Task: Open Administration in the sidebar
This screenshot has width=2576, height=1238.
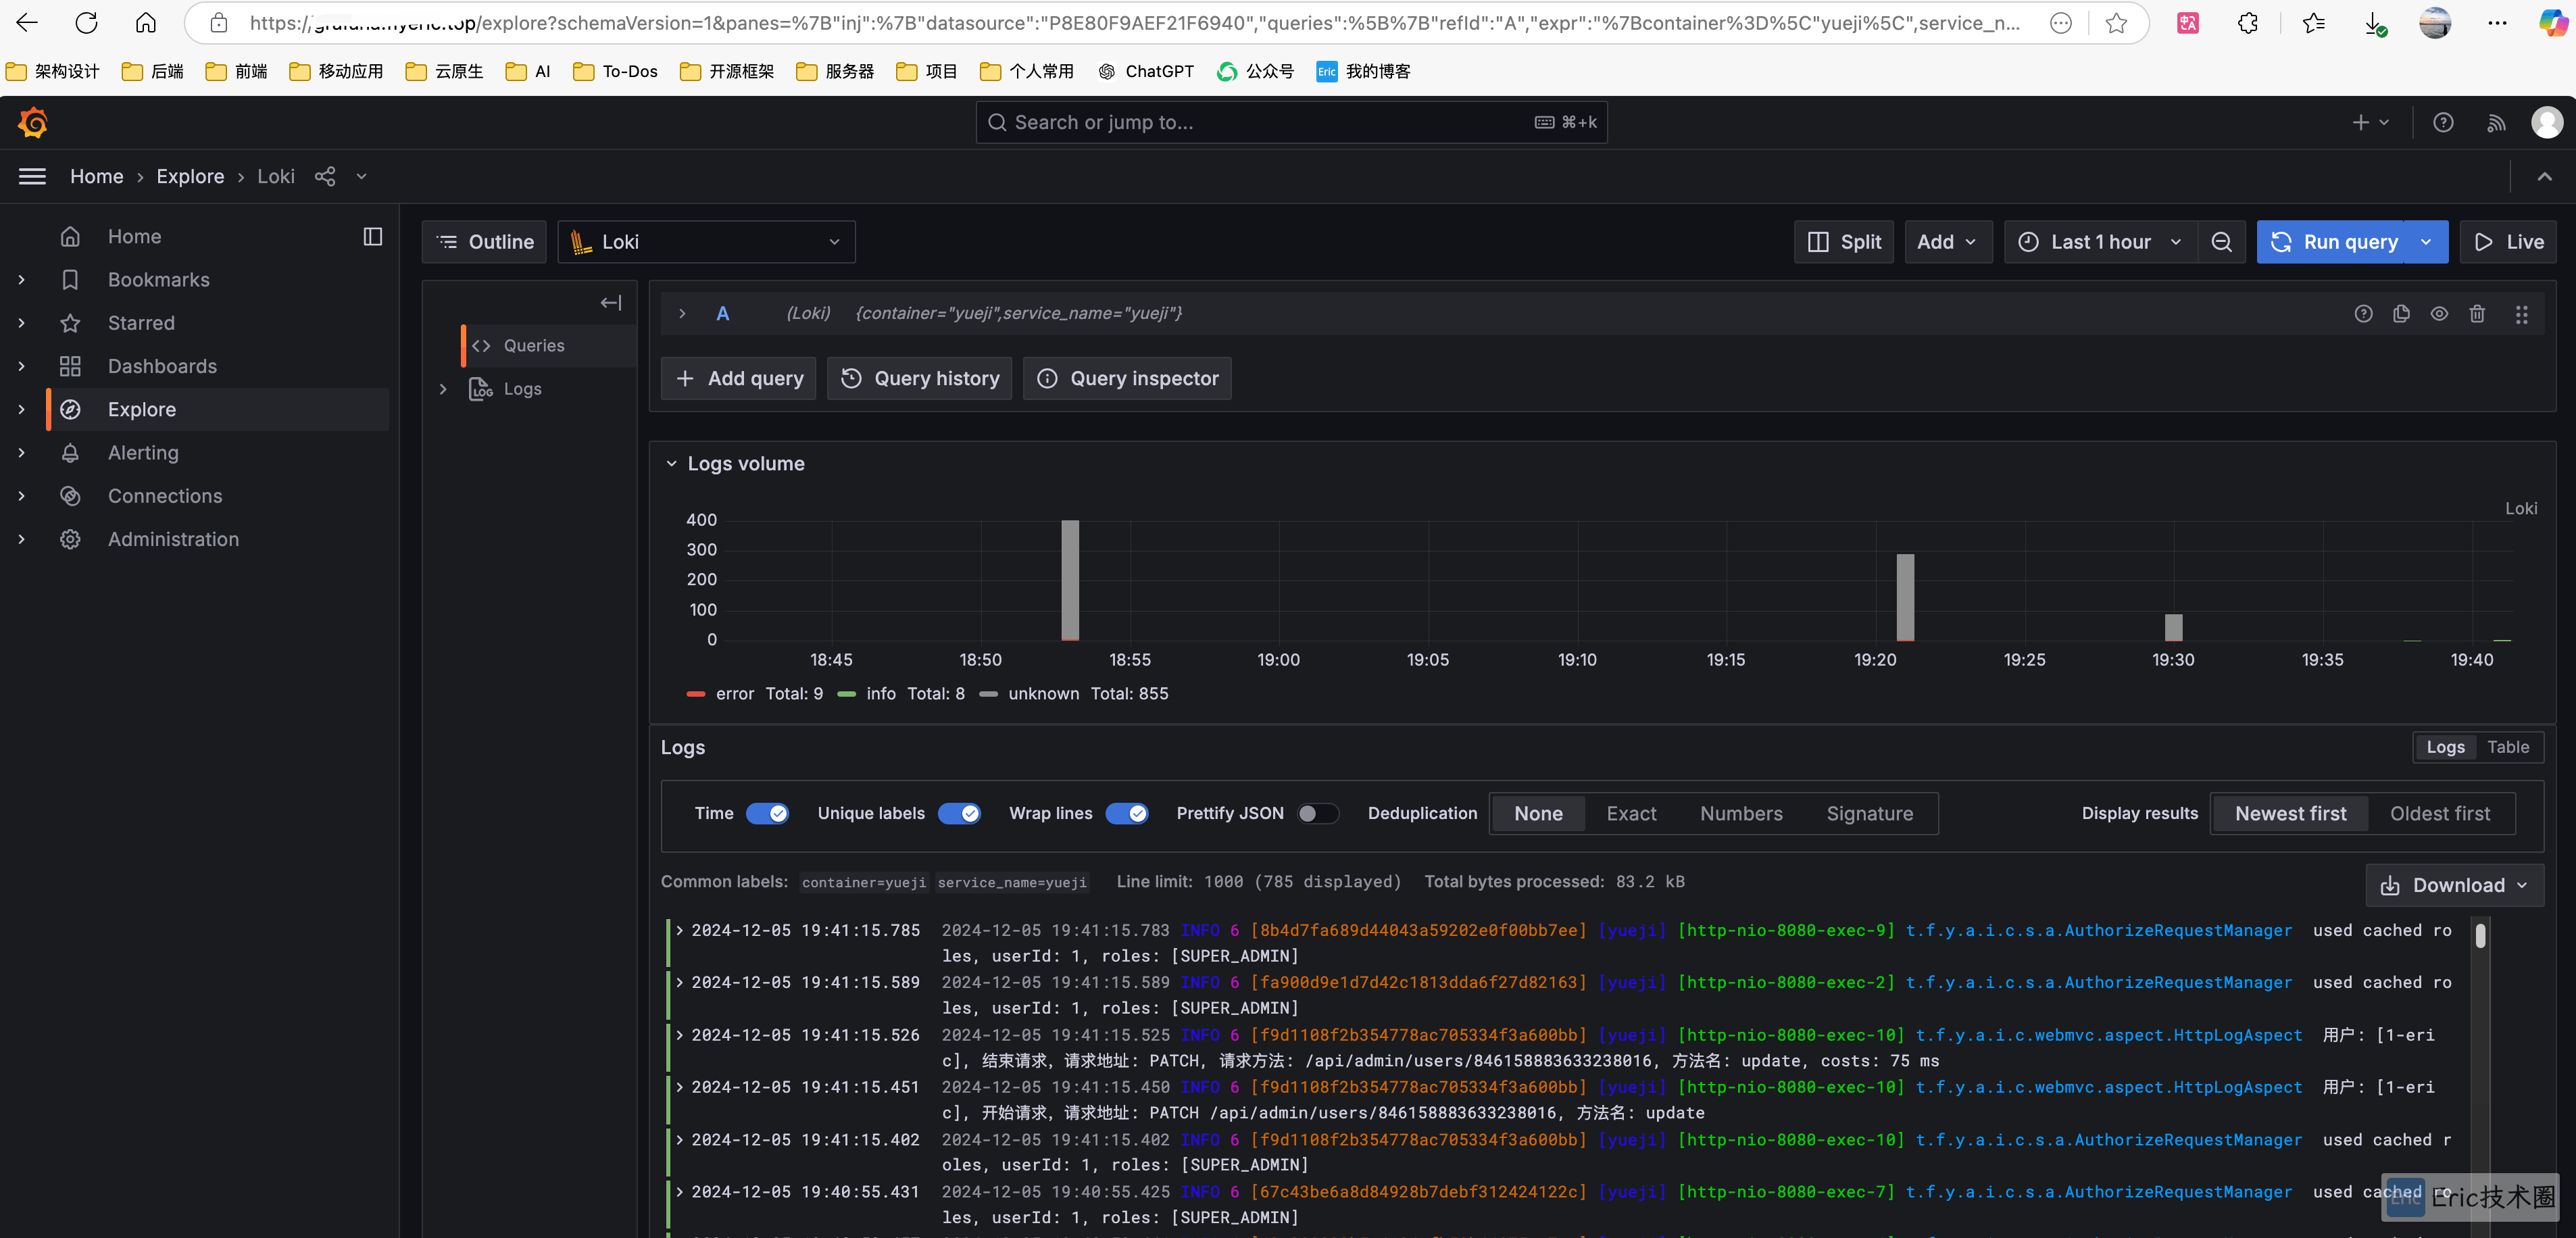Action: pos(173,539)
